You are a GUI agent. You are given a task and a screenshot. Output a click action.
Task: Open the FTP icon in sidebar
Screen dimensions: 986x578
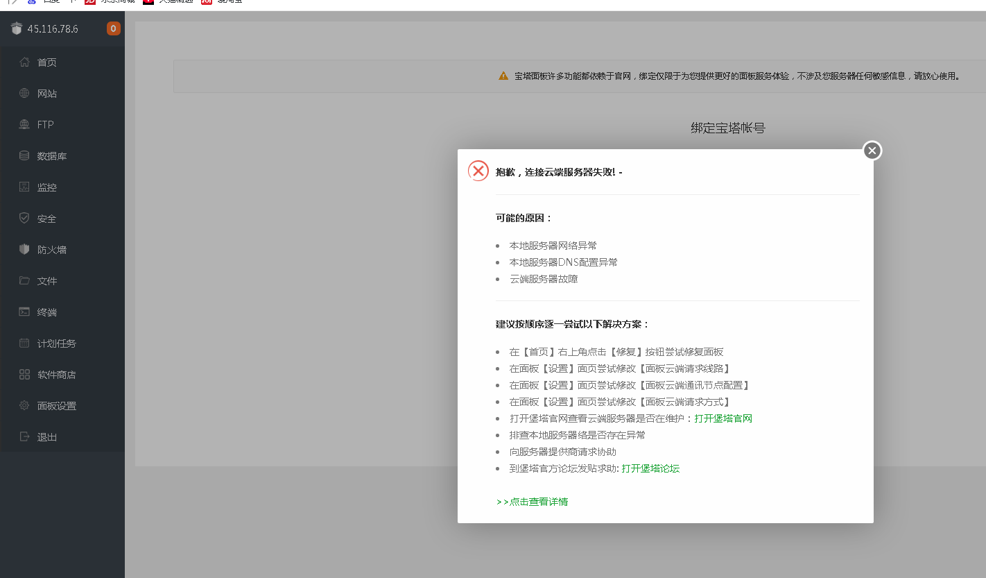click(24, 125)
